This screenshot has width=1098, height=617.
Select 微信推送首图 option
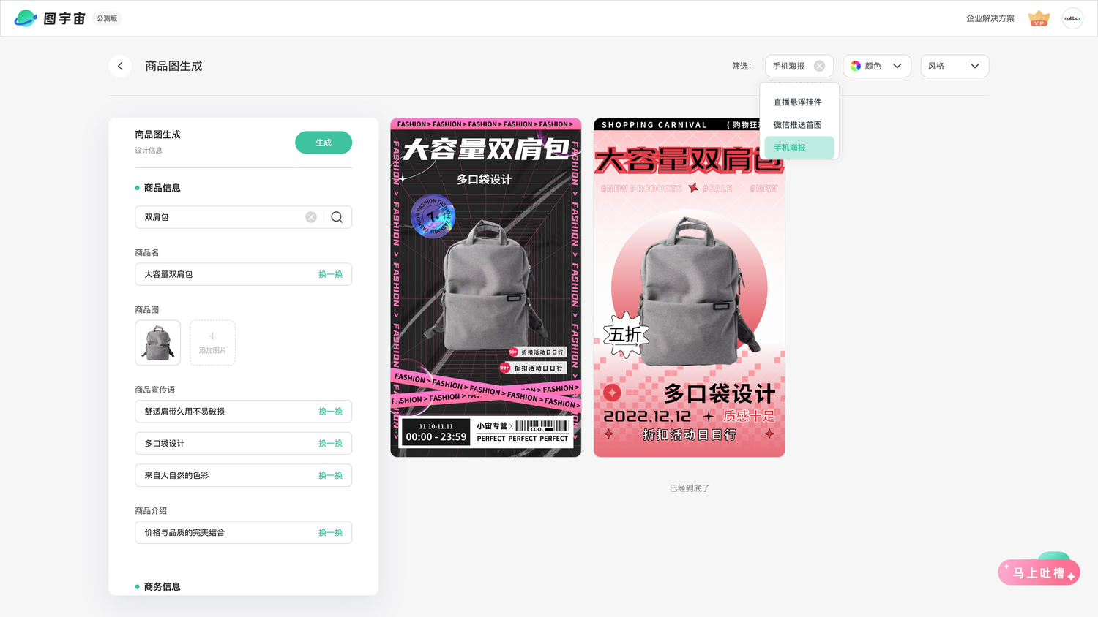pos(799,125)
